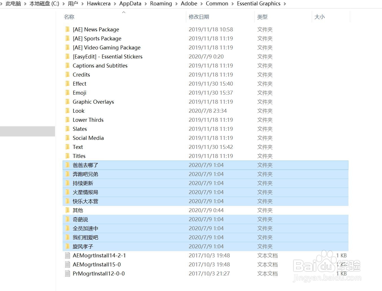Select the Effect folder icon

click(x=67, y=84)
